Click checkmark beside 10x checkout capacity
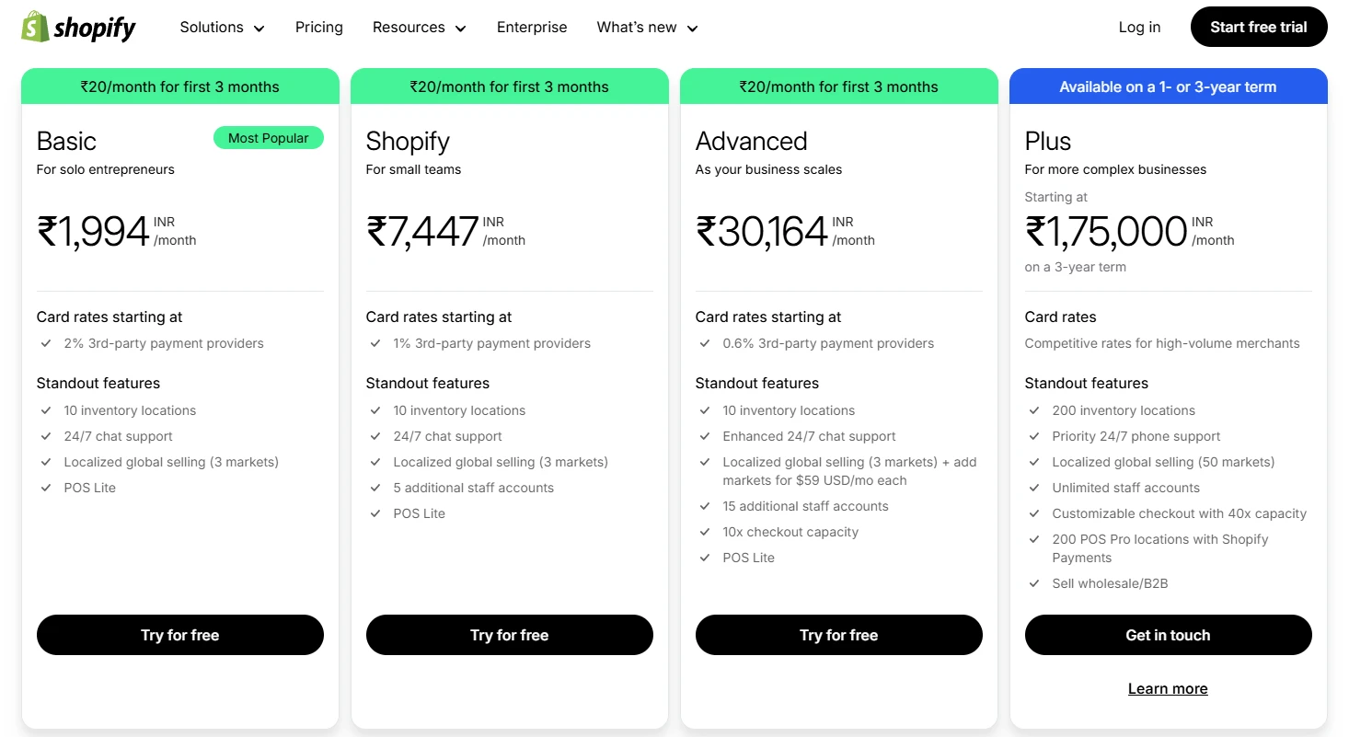The width and height of the screenshot is (1349, 737). 705,532
